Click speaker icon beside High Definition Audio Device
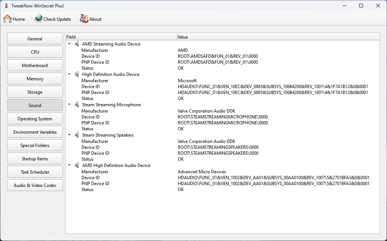The width and height of the screenshot is (387, 241). [x=77, y=74]
